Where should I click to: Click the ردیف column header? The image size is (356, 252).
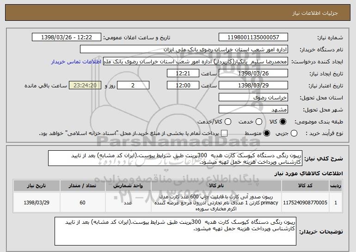(336, 185)
